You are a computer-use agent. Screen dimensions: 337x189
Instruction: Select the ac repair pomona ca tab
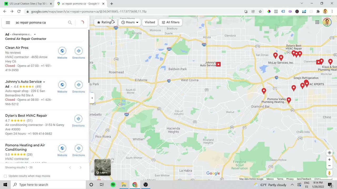tap(80, 4)
